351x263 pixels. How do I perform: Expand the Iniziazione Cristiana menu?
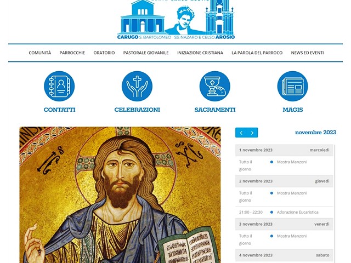click(x=200, y=53)
